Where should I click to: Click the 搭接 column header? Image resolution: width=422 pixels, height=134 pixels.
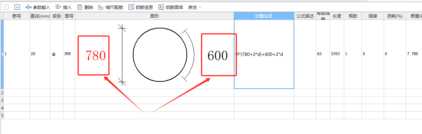(373, 16)
